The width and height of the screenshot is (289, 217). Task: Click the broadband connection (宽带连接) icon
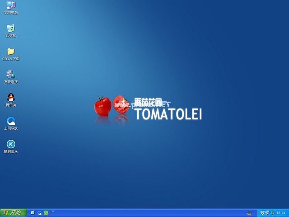pyautogui.click(x=11, y=75)
